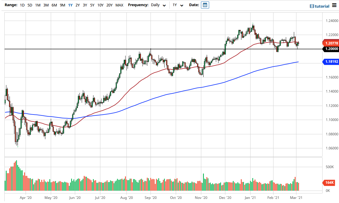This screenshot has height=203, width=339.
Task: Click the red 164K volume label
Action: pyautogui.click(x=329, y=182)
